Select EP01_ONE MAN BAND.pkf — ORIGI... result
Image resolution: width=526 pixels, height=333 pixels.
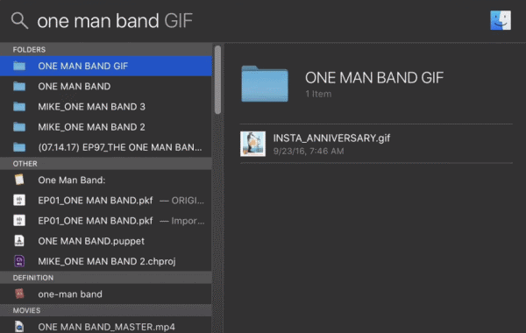point(106,200)
